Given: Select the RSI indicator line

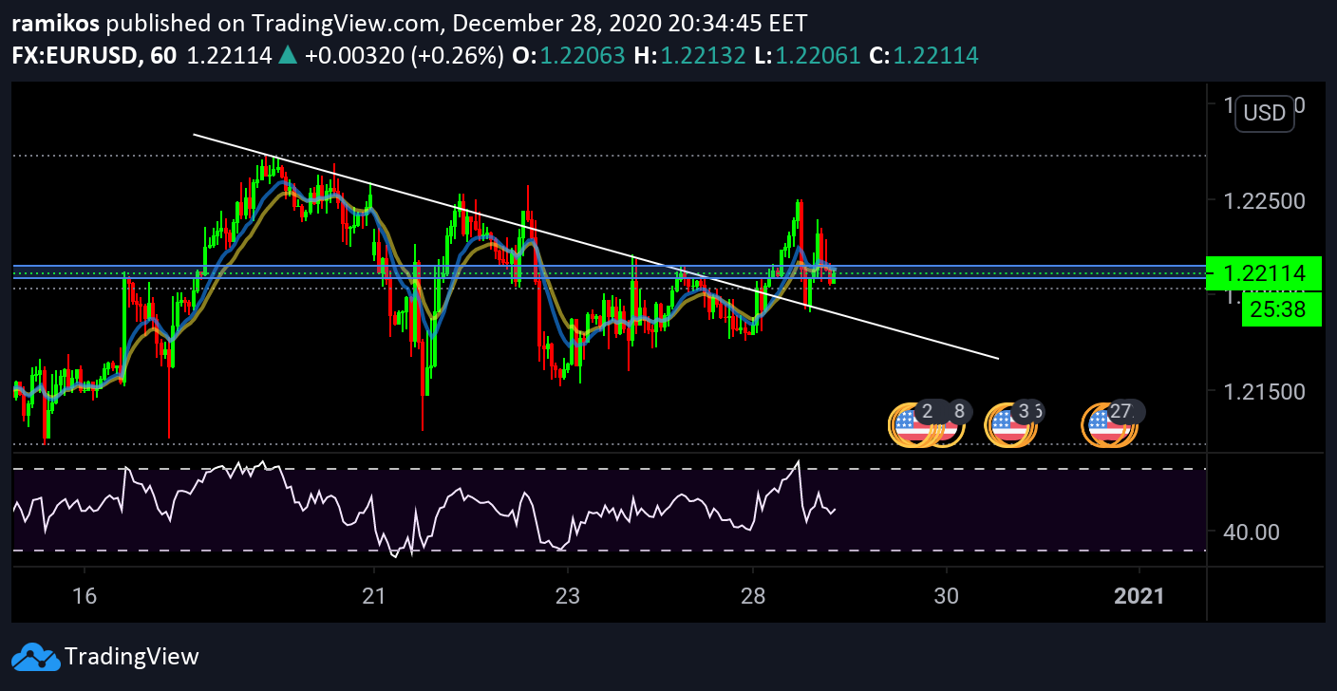Looking at the screenshot, I should pos(424,508).
